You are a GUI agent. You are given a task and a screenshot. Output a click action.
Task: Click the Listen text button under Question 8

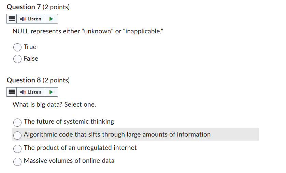tap(34, 92)
